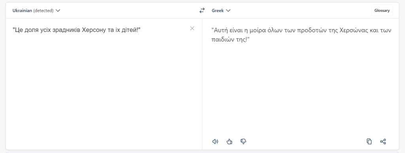The image size is (405, 153).
Task: Copy the Greek translation to clipboard
Action: 369,142
